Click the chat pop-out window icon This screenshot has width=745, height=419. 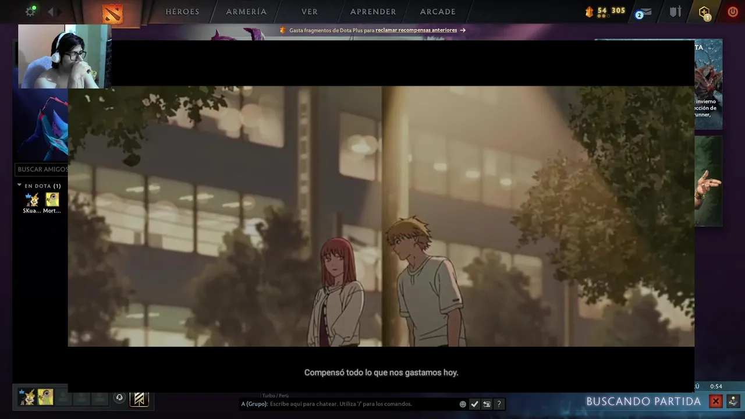click(x=487, y=404)
